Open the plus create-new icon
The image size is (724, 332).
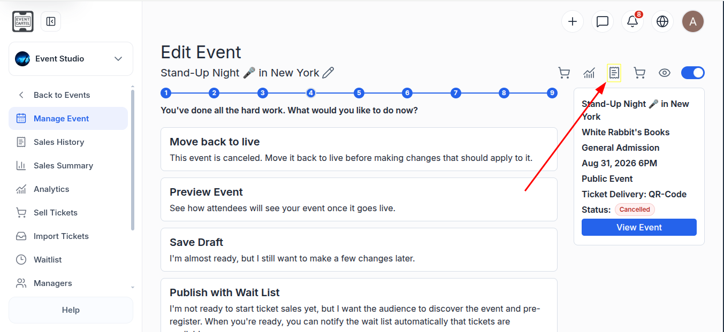[x=573, y=21]
